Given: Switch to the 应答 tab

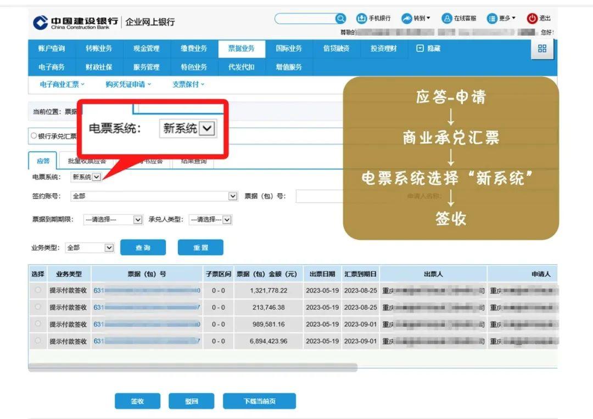Looking at the screenshot, I should [x=43, y=161].
